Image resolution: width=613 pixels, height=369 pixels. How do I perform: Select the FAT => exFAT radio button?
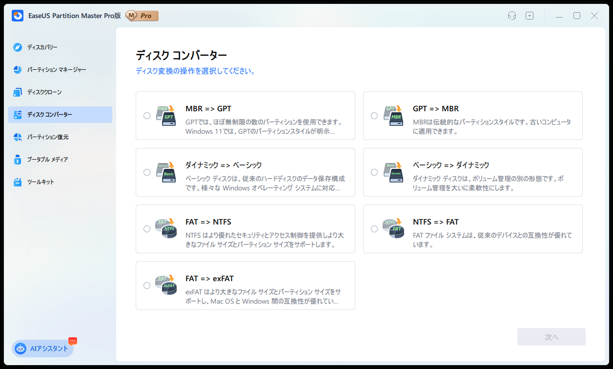pos(147,286)
